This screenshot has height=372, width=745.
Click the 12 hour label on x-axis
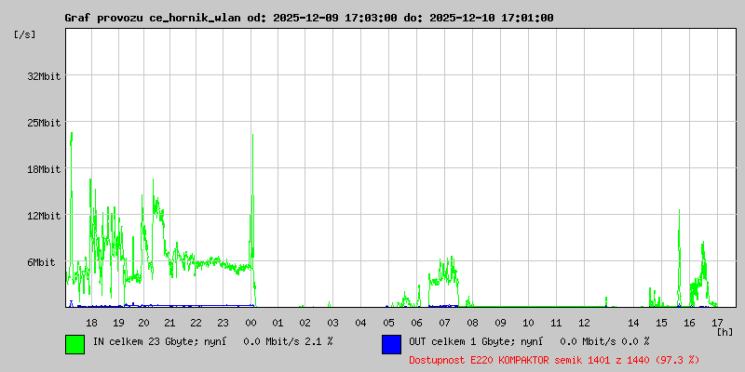[x=584, y=323]
